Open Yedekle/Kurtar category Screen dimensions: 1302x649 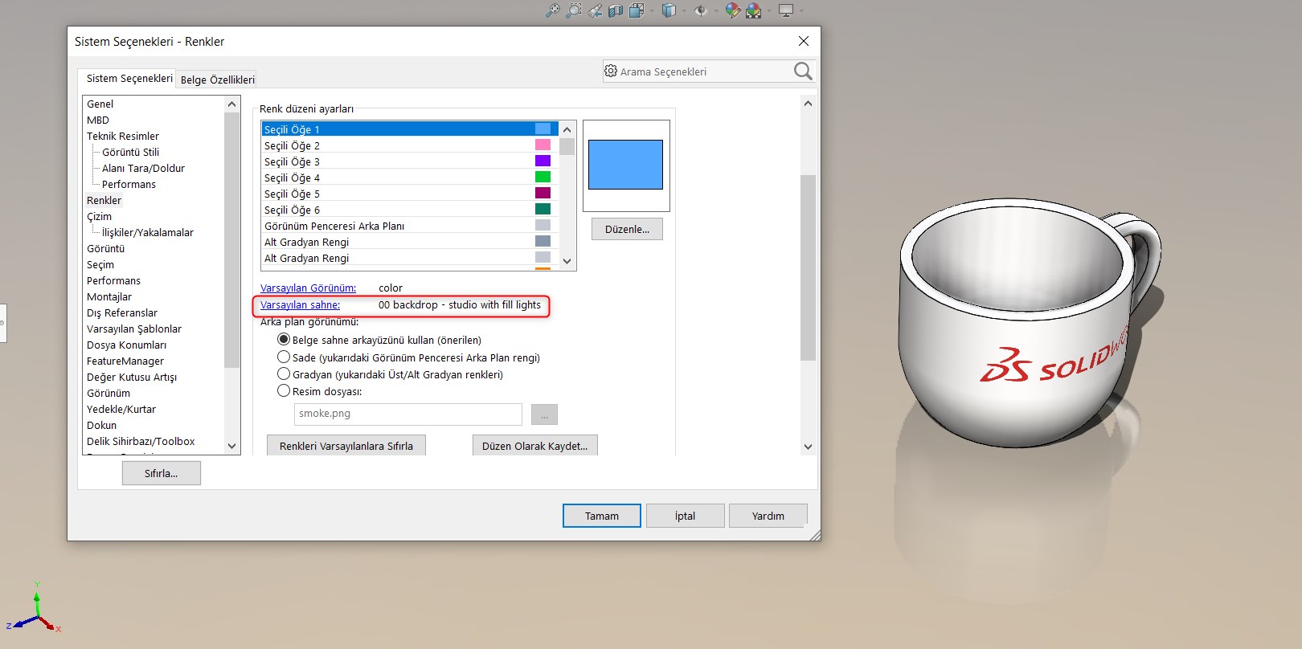pos(121,409)
